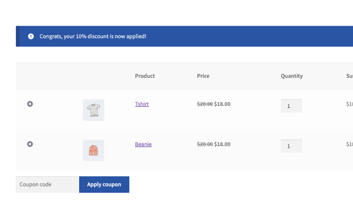Select the Beanie product thumbnail
Image resolution: width=353 pixels, height=217 pixels.
93,150
